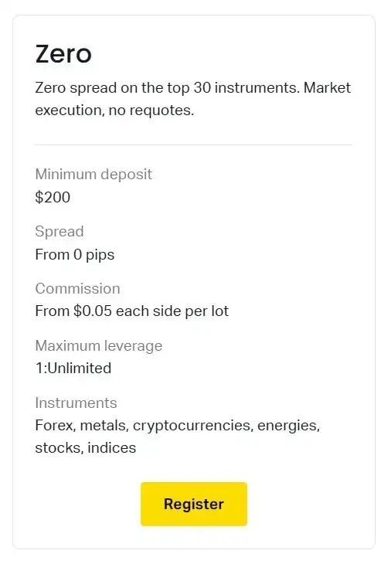Click the Commission label
Viewport: 391px width, 564px height.
click(78, 288)
